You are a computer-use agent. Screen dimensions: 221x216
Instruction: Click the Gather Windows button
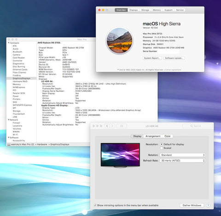click(x=192, y=205)
